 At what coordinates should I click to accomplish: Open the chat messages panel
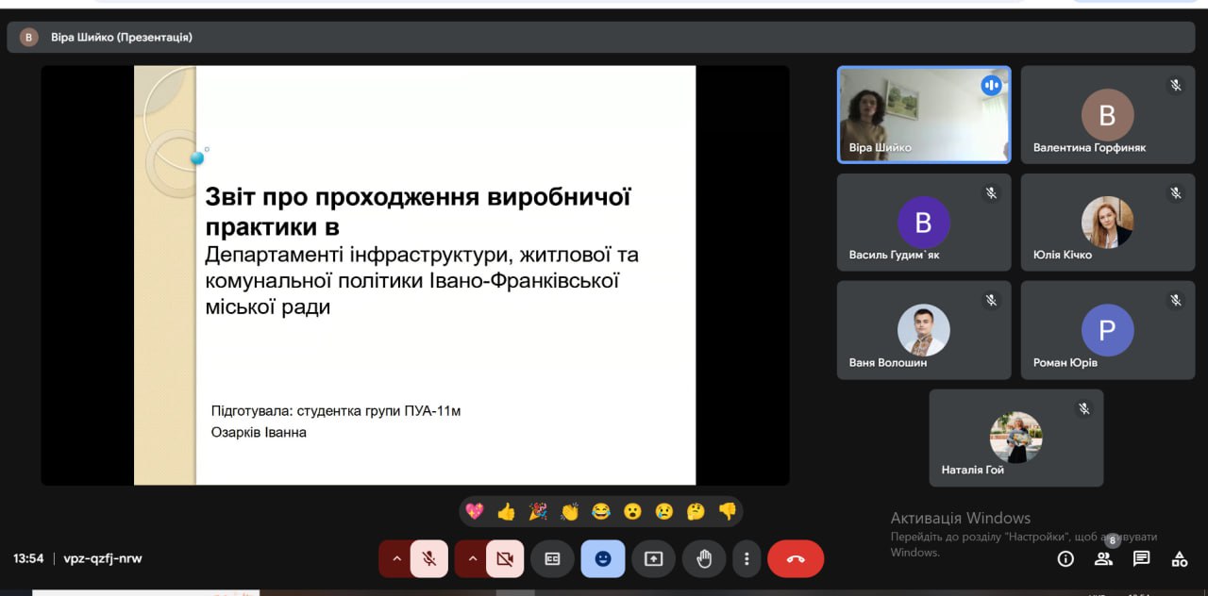point(1141,558)
